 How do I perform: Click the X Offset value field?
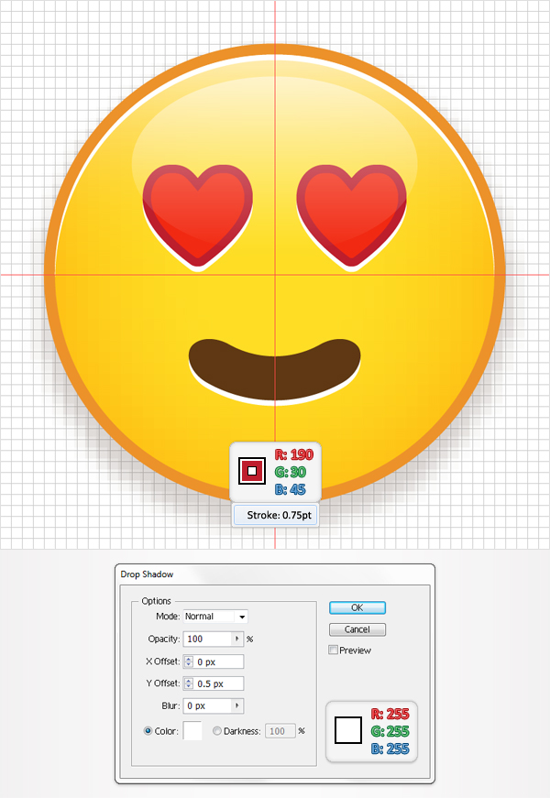(x=219, y=661)
